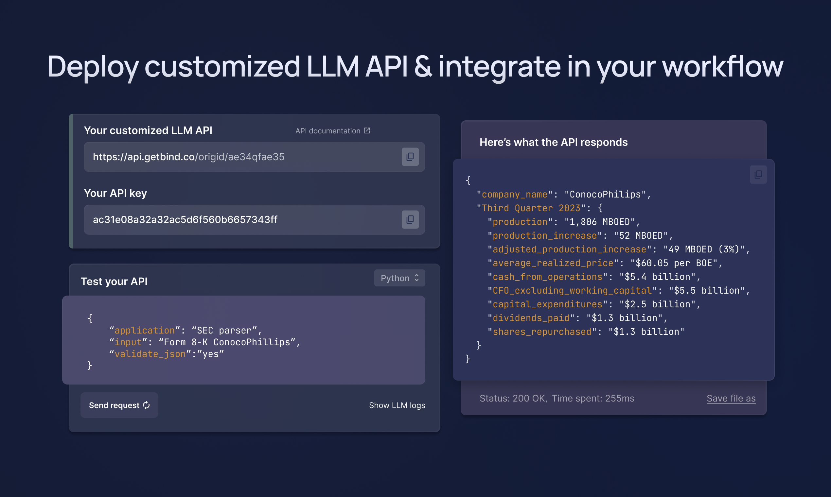831x497 pixels.
Task: Click the external link icon beside API documentation
Action: tap(367, 130)
